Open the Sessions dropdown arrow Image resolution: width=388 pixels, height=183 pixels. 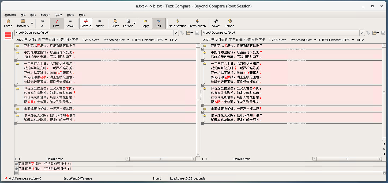tap(32, 24)
